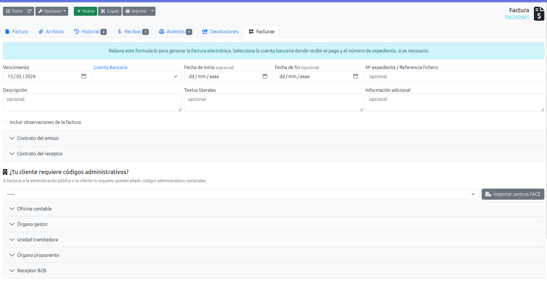The height and width of the screenshot is (281, 547).
Task: Open the Fecha de inicio calendar icon
Action: [265, 76]
